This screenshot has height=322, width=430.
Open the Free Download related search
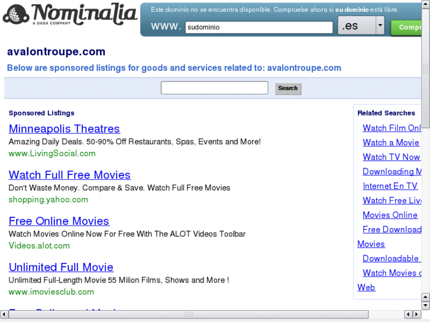392,230
